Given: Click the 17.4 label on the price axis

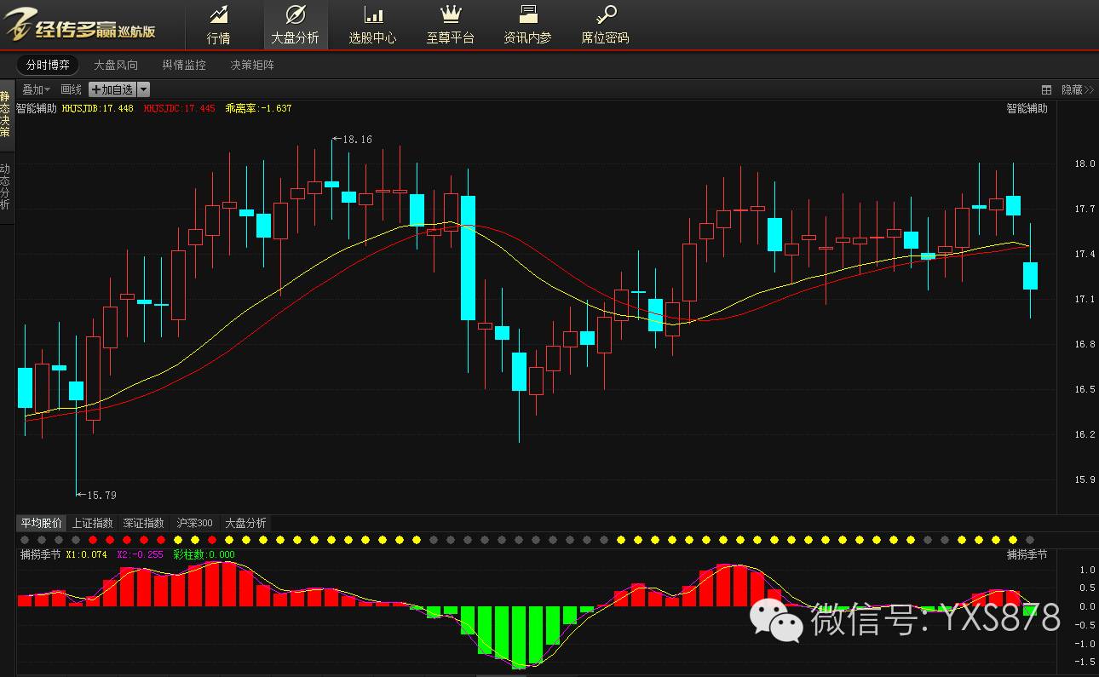Looking at the screenshot, I should click(x=1085, y=254).
